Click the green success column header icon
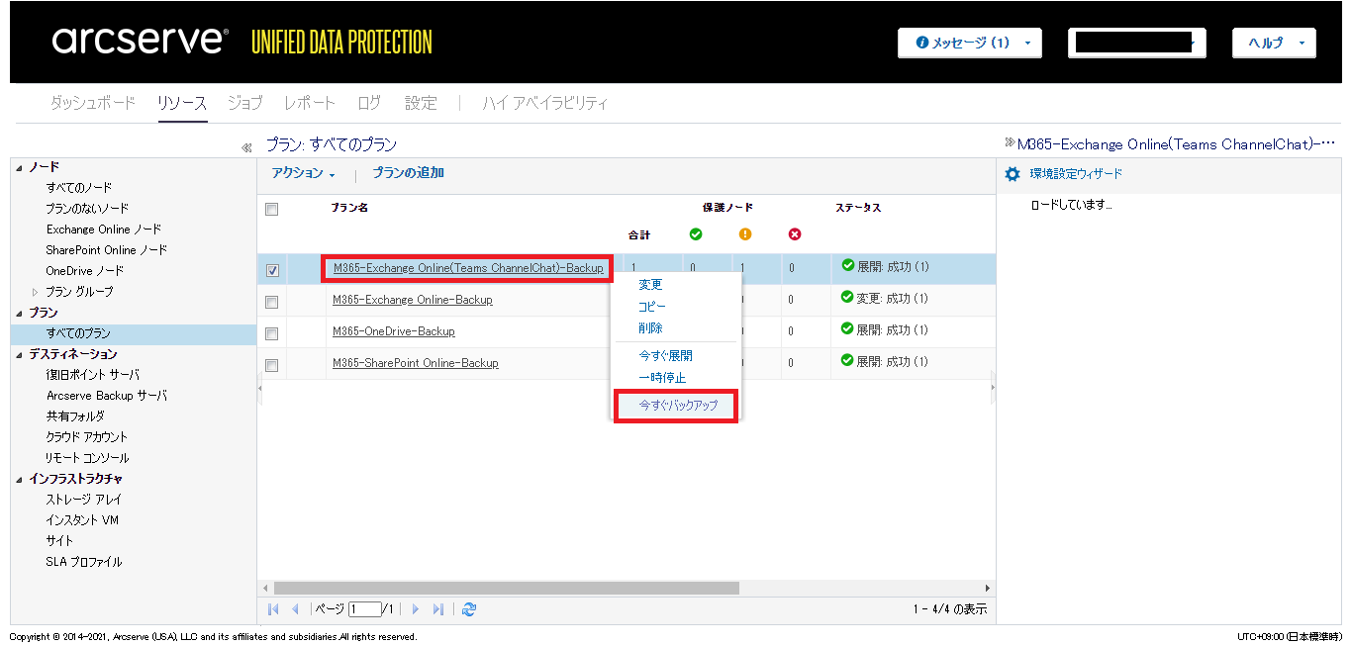 [x=695, y=234]
